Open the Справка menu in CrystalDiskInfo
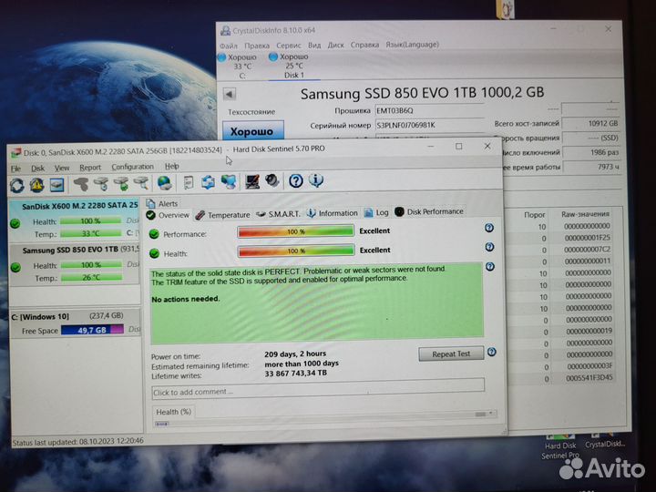 coord(364,45)
